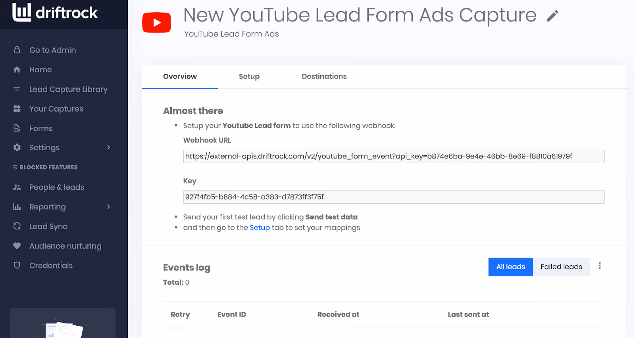Click the Lead Capture Library filter icon
635x338 pixels.
pyautogui.click(x=17, y=89)
